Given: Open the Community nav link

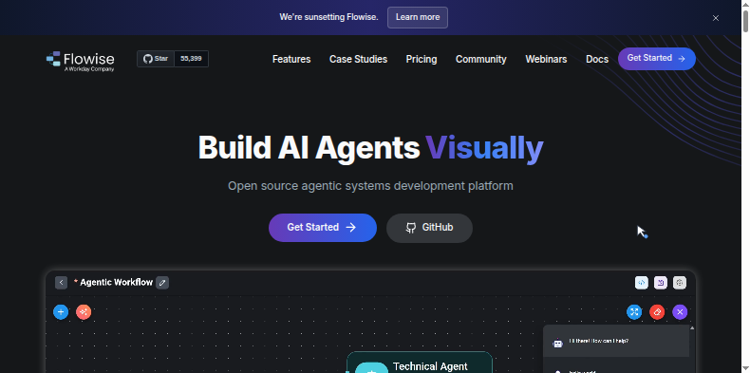Looking at the screenshot, I should coord(480,59).
